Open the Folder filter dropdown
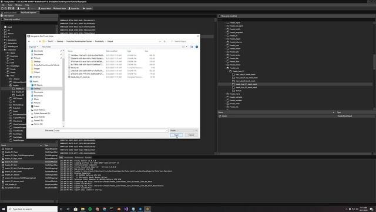Image resolution: width=376 pixels, height=212 pixels. click(184, 131)
